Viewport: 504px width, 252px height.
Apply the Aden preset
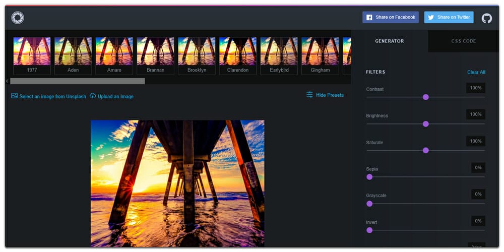pyautogui.click(x=73, y=56)
